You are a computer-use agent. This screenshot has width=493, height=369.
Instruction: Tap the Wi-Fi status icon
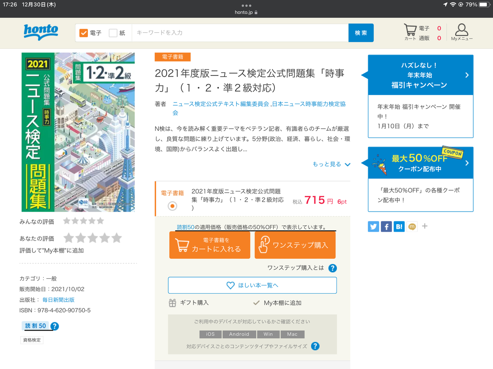click(x=453, y=5)
